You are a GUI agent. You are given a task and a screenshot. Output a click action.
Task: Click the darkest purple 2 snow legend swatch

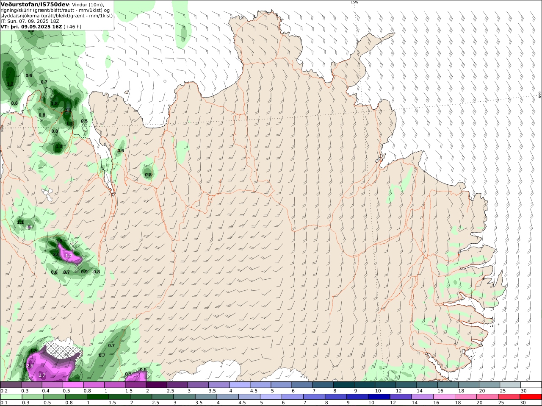[x=156, y=385]
